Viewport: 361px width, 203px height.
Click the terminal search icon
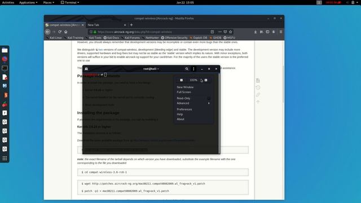[x=187, y=69]
